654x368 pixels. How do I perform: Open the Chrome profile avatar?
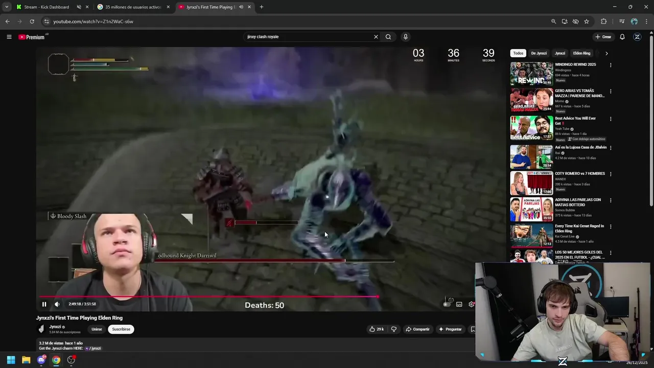(634, 21)
